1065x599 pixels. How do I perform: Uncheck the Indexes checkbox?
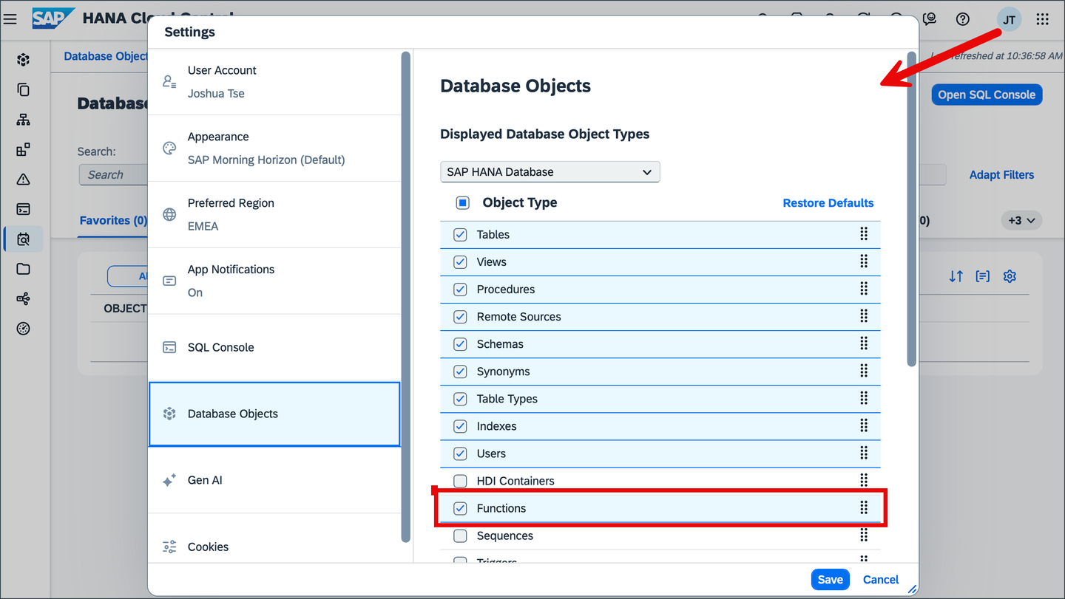point(460,426)
